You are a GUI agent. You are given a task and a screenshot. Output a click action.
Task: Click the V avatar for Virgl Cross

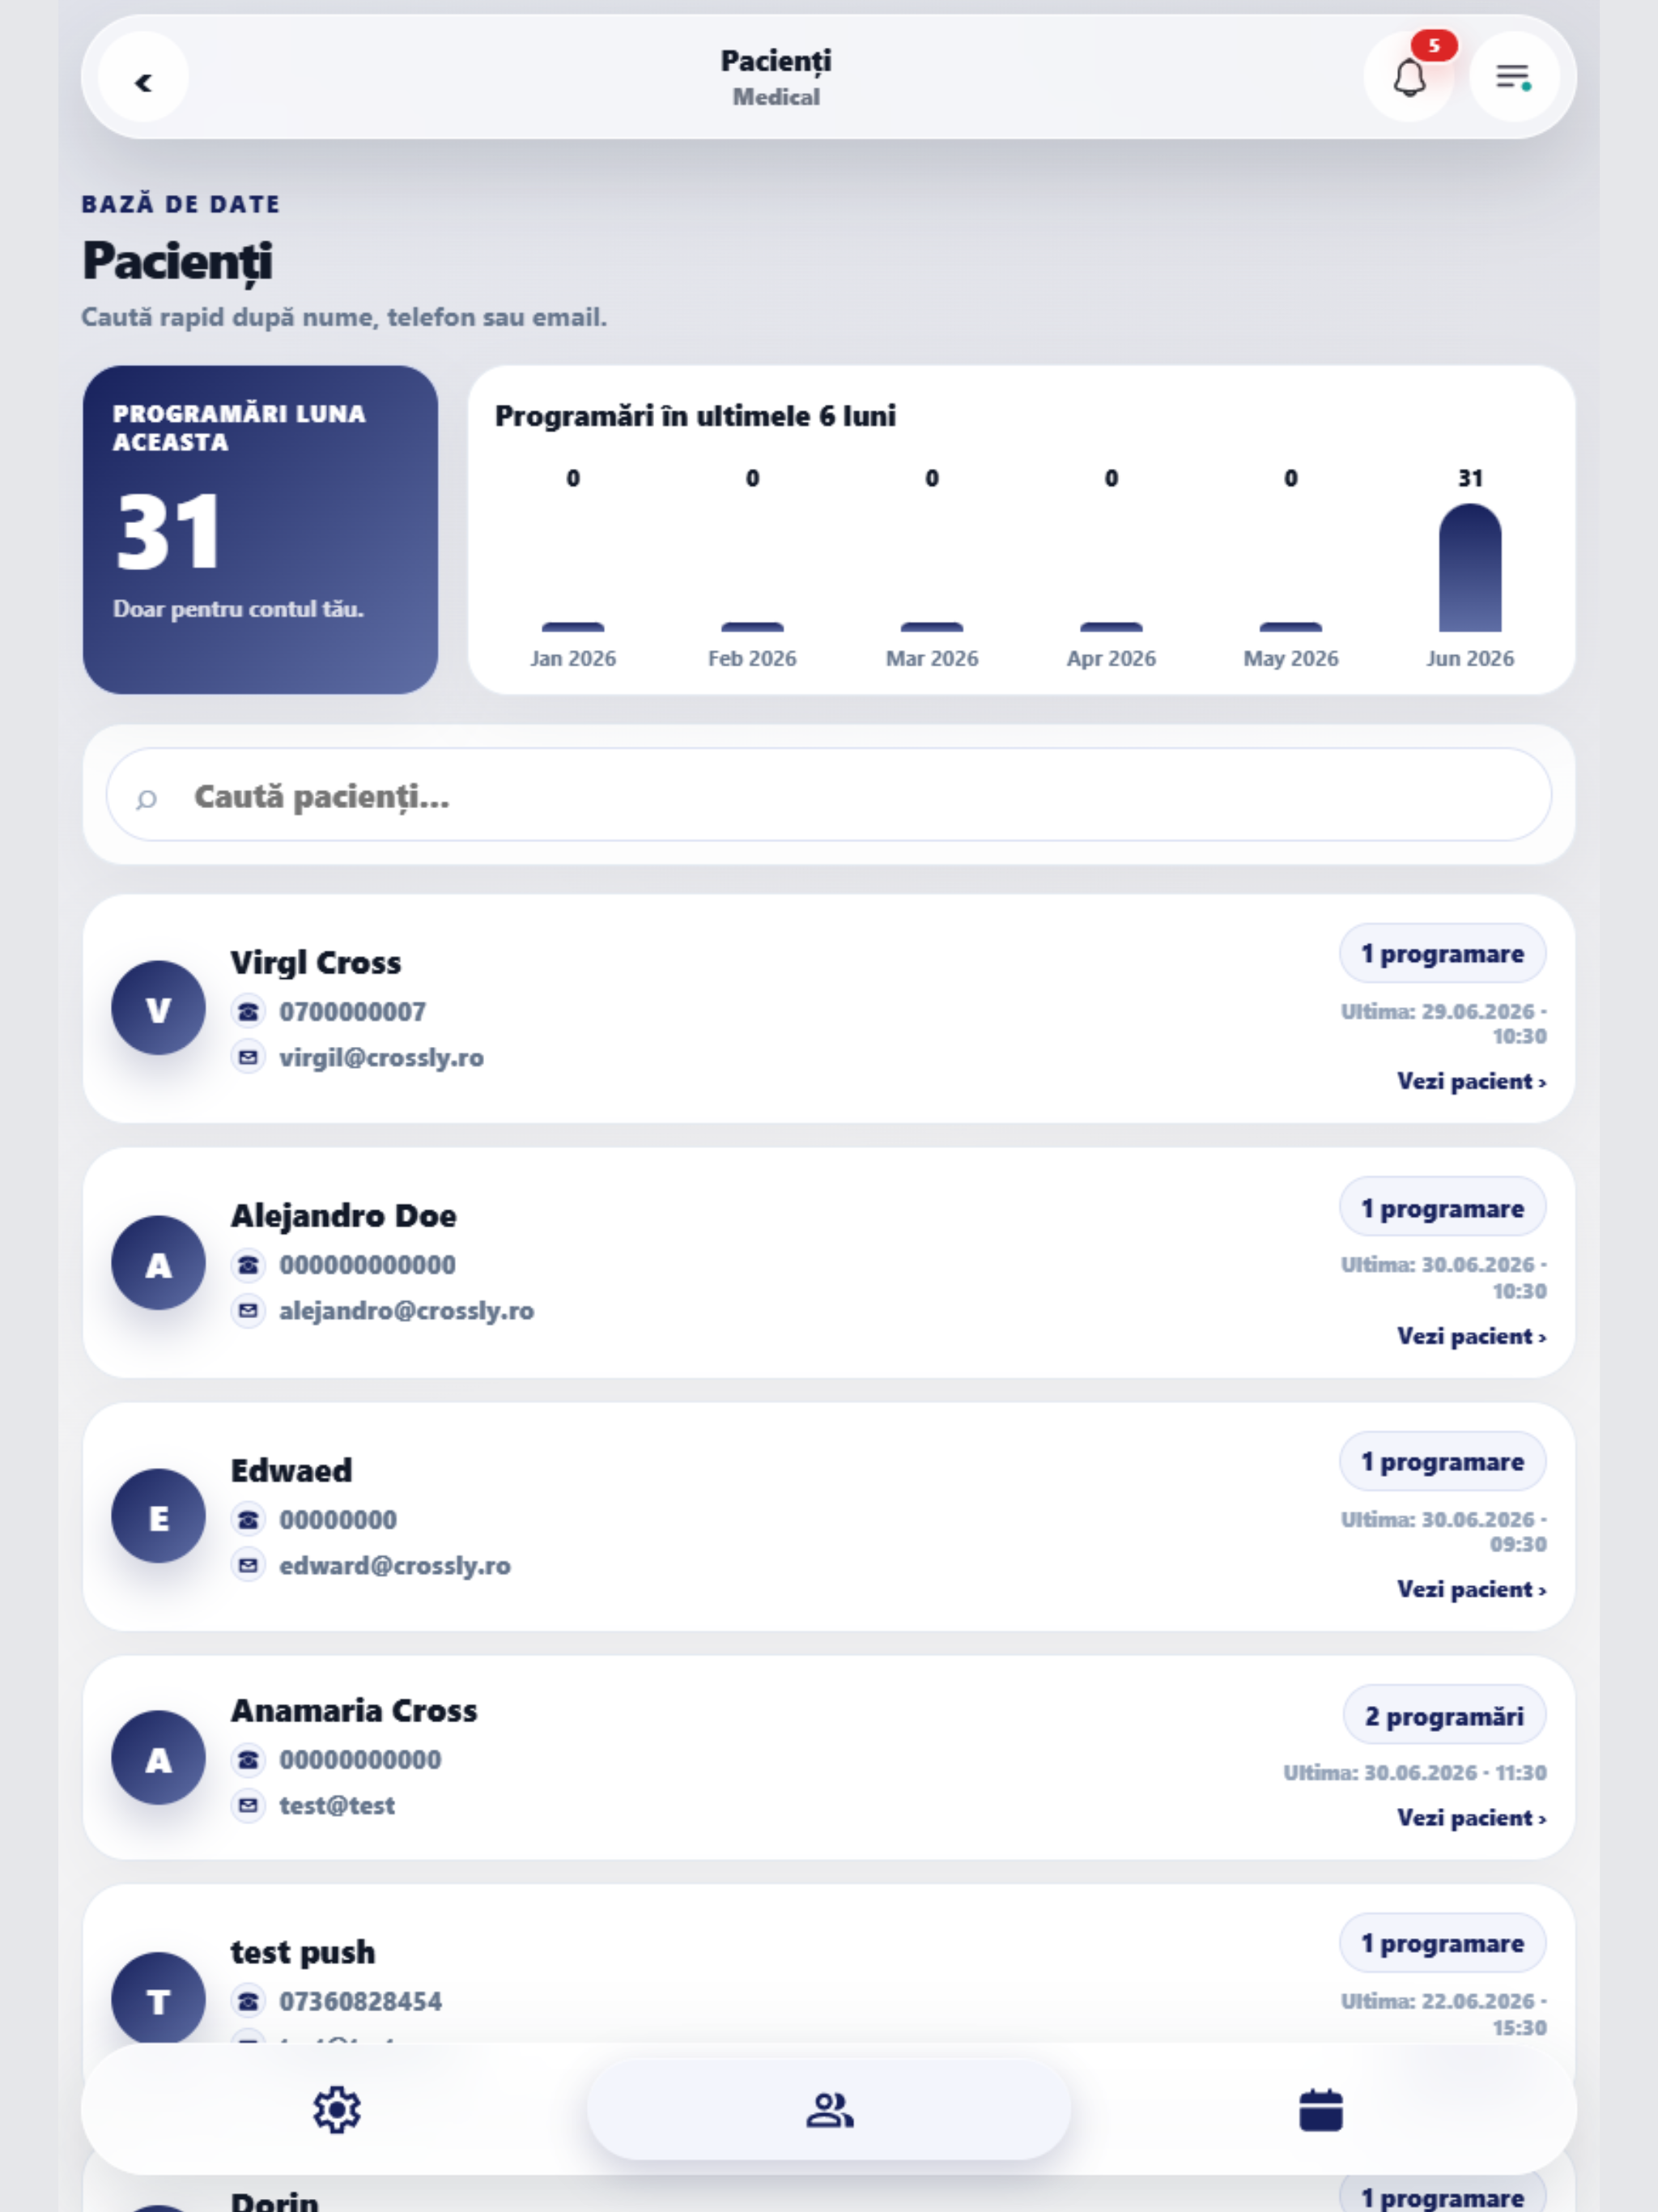158,1008
